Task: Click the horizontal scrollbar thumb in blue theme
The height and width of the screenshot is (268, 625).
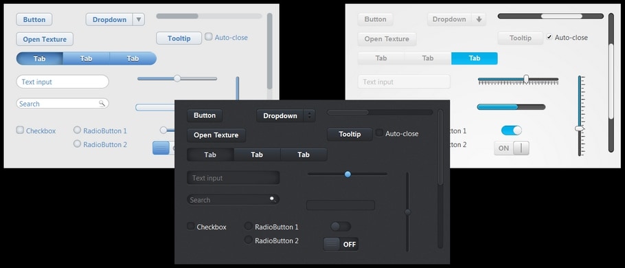Action: [x=177, y=16]
